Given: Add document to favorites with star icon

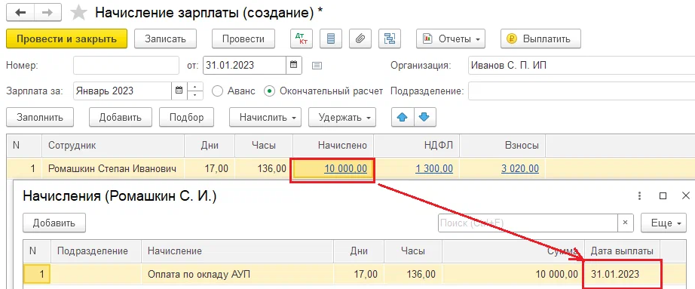Looking at the screenshot, I should pyautogui.click(x=79, y=13).
